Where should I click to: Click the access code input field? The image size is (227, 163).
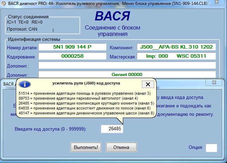[112, 129]
